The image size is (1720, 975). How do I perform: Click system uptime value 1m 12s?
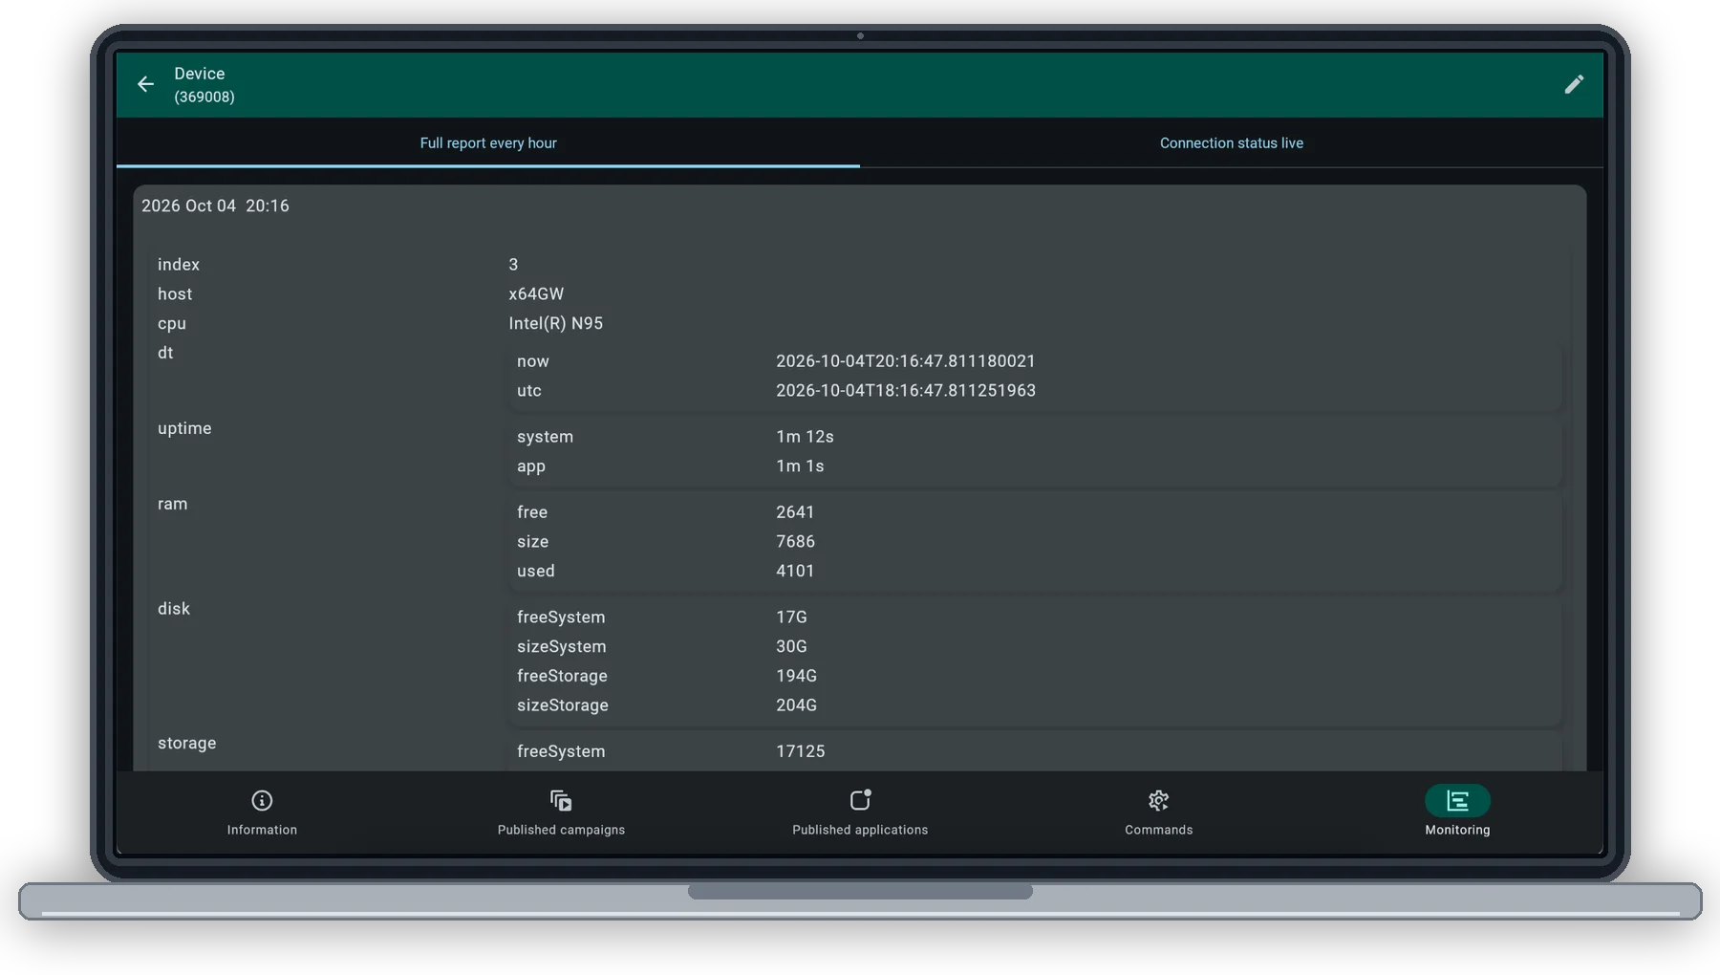pos(805,436)
